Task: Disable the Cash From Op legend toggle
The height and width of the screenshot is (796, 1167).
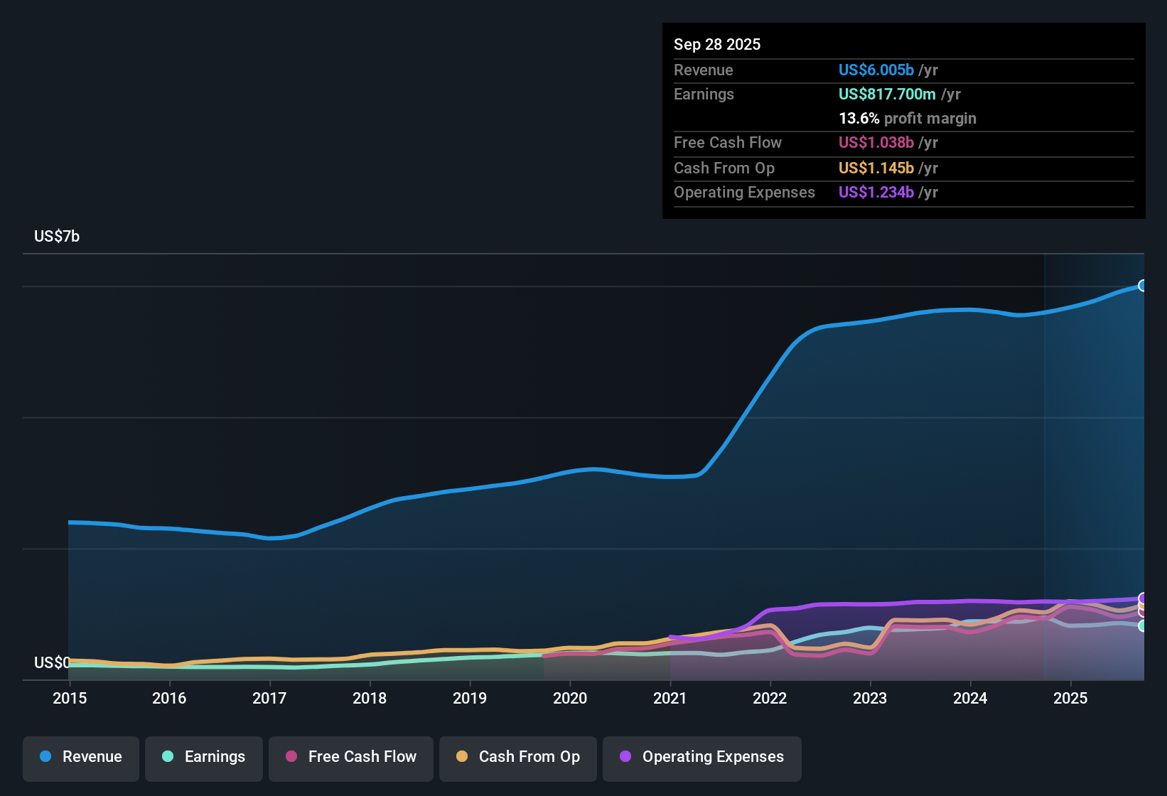Action: [517, 757]
